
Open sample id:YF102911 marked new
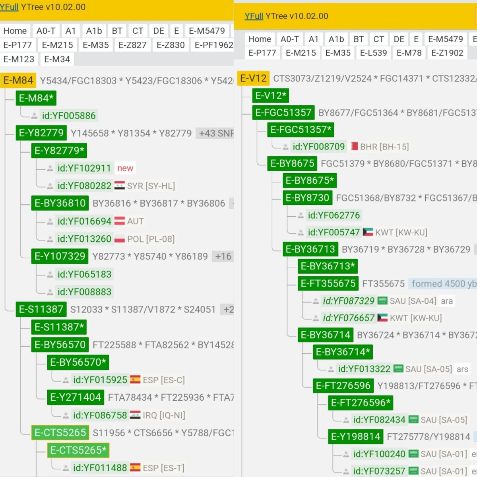coord(84,168)
